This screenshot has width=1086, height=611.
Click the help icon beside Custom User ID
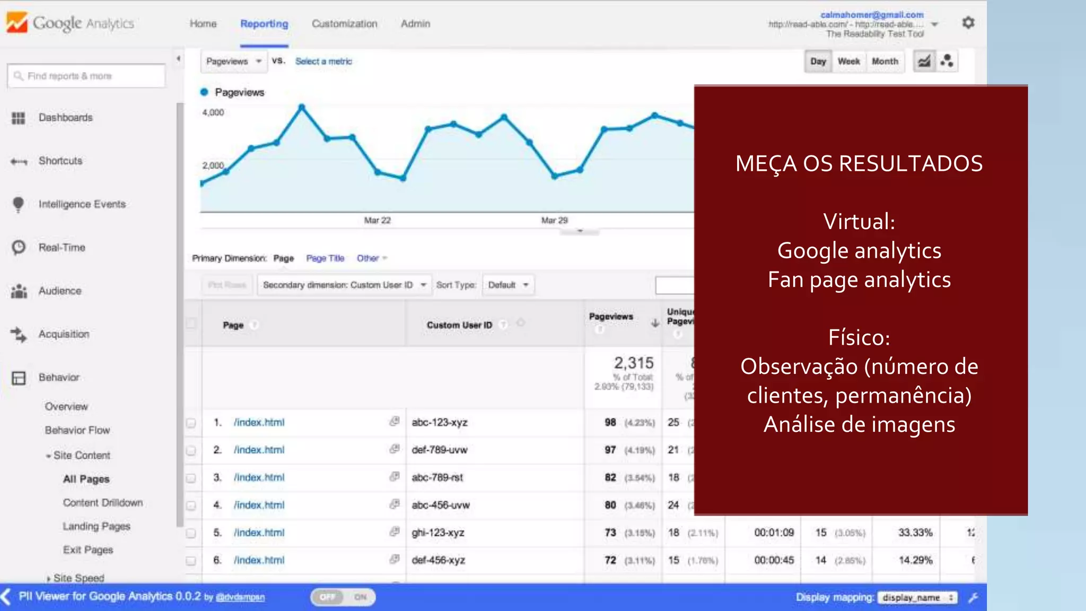(503, 325)
